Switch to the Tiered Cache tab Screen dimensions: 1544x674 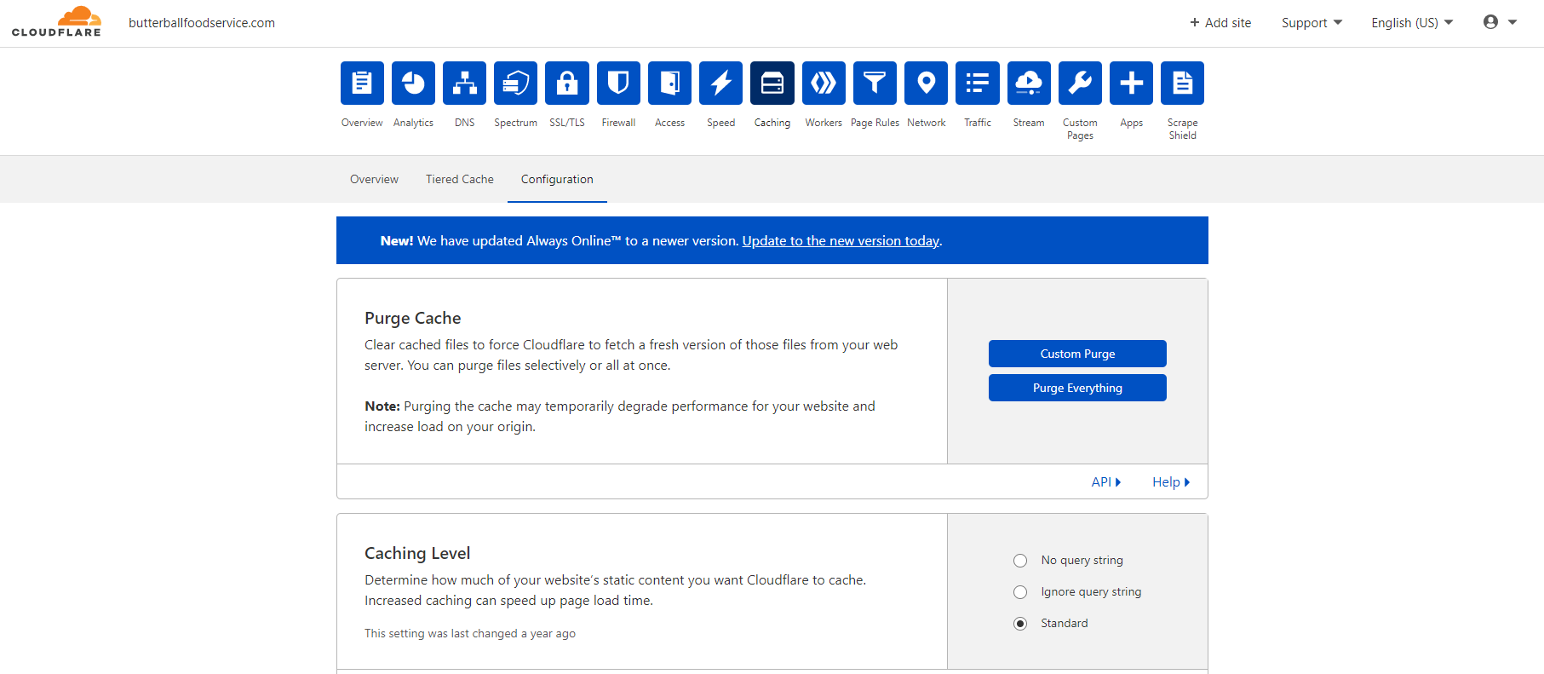(460, 179)
